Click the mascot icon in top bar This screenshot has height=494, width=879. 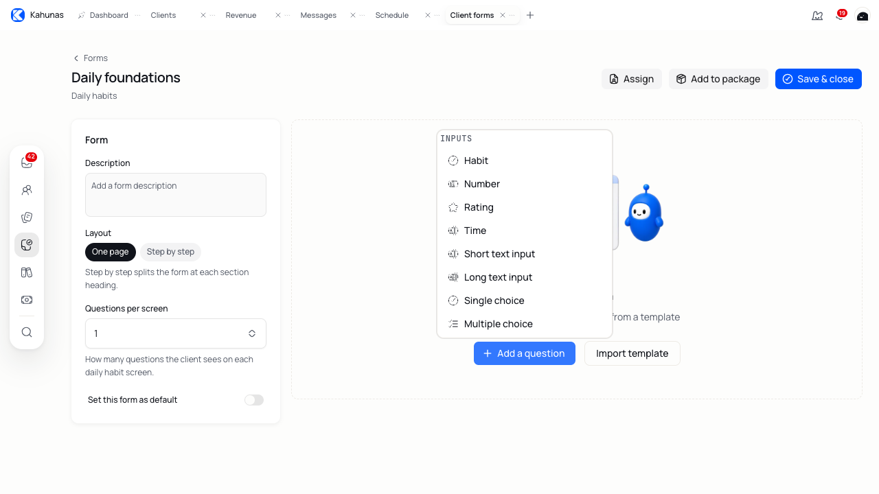tap(817, 15)
